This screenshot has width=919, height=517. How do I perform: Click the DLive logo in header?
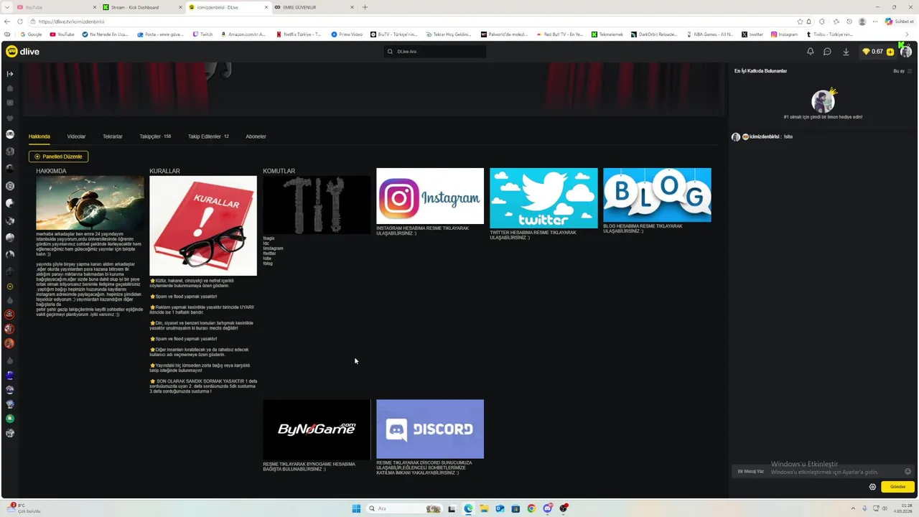22,52
